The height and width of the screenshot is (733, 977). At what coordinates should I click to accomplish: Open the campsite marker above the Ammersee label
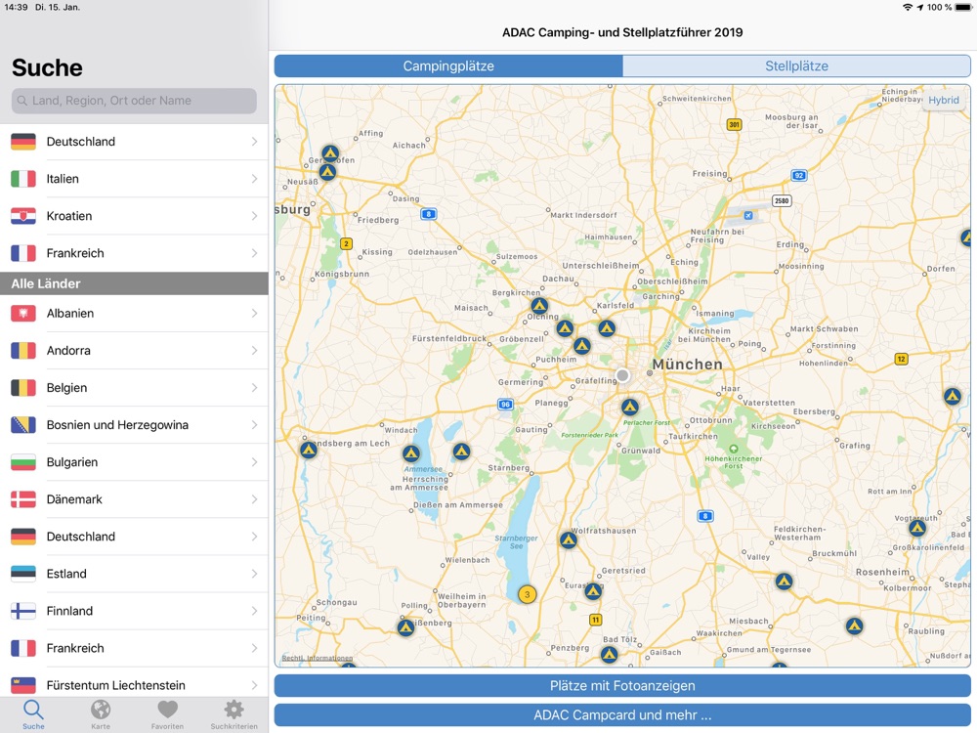tap(410, 453)
